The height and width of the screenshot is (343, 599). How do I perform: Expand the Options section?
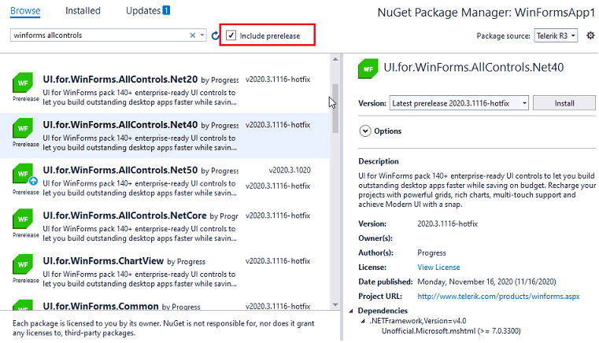tap(364, 131)
